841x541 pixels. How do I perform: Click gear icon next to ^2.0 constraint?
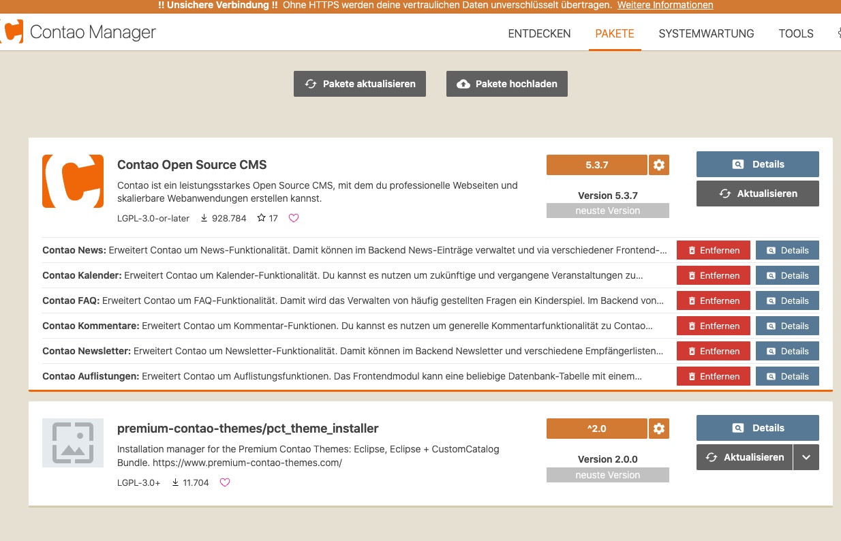click(x=658, y=429)
